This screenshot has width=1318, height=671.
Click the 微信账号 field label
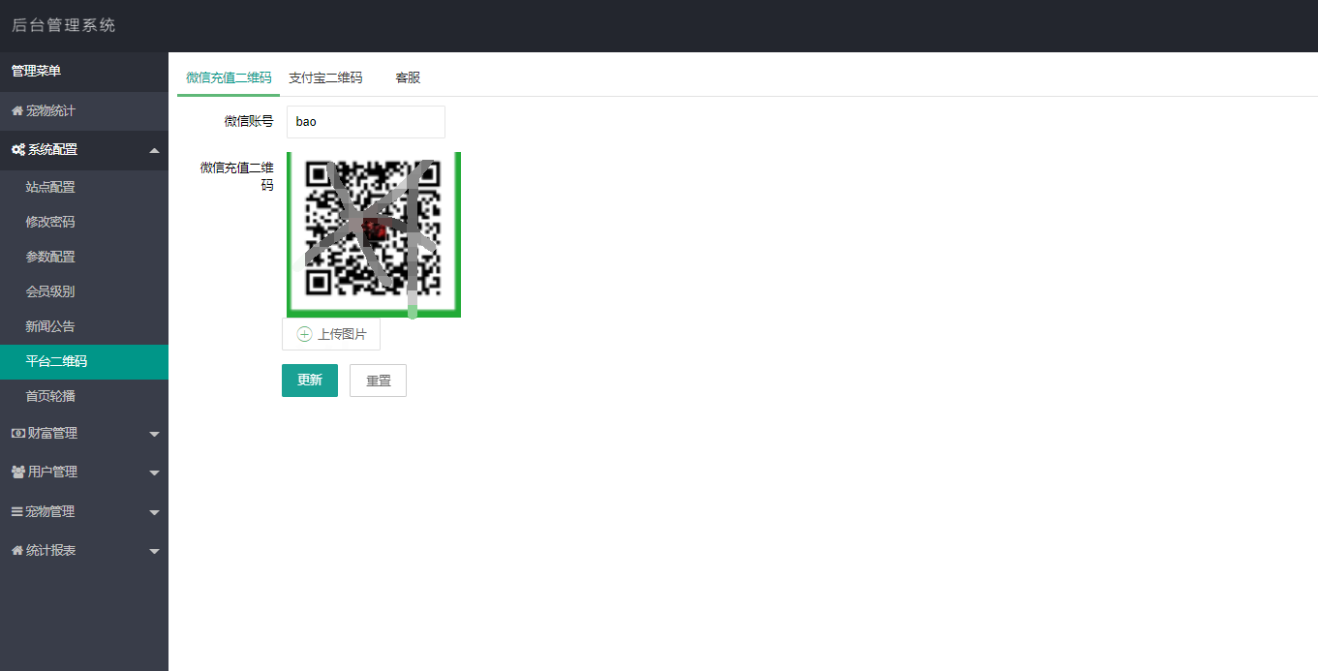[249, 122]
